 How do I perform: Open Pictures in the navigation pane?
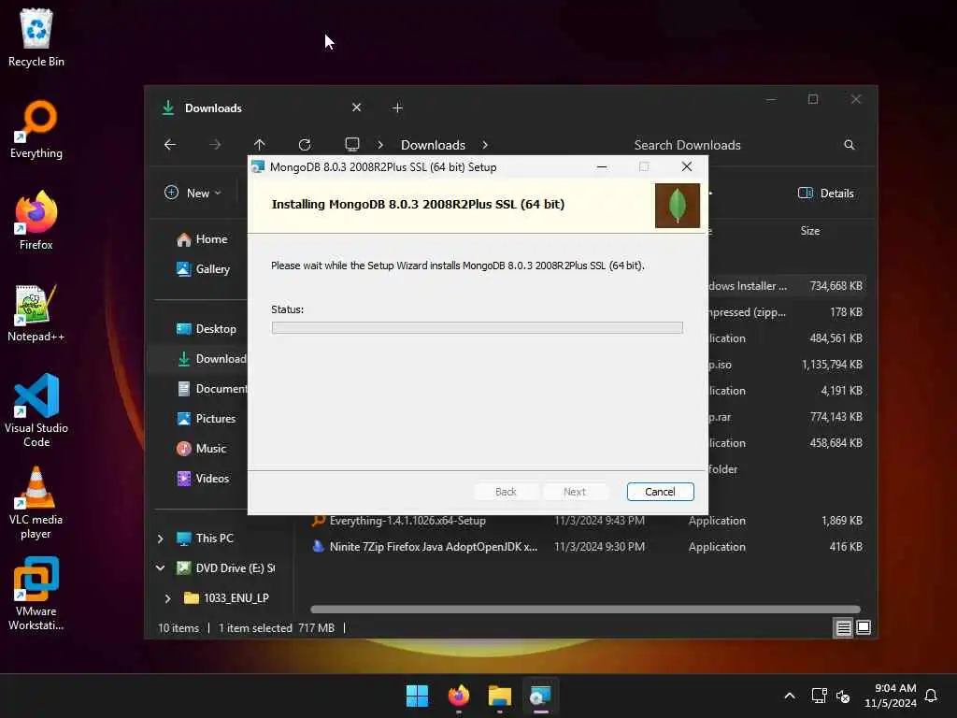[207, 419]
